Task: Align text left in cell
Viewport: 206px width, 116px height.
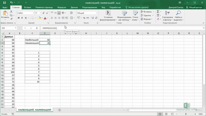Action: click(52, 18)
